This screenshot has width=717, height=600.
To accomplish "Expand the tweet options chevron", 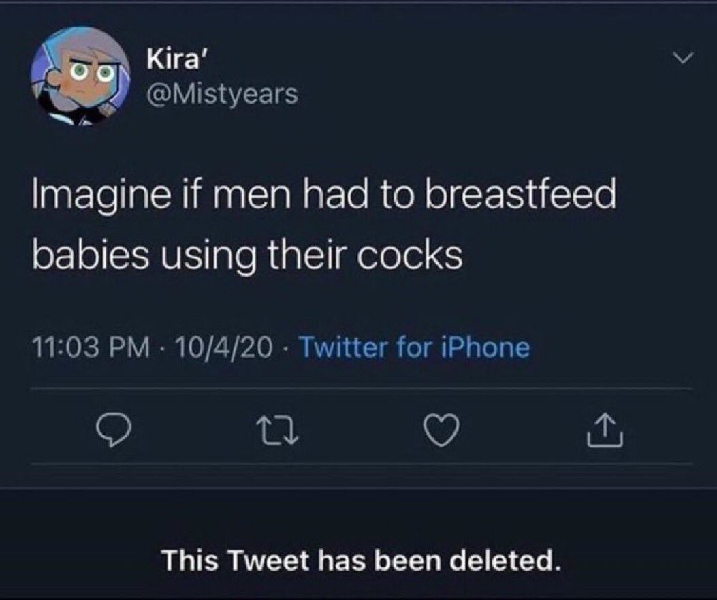I will coord(683,58).
